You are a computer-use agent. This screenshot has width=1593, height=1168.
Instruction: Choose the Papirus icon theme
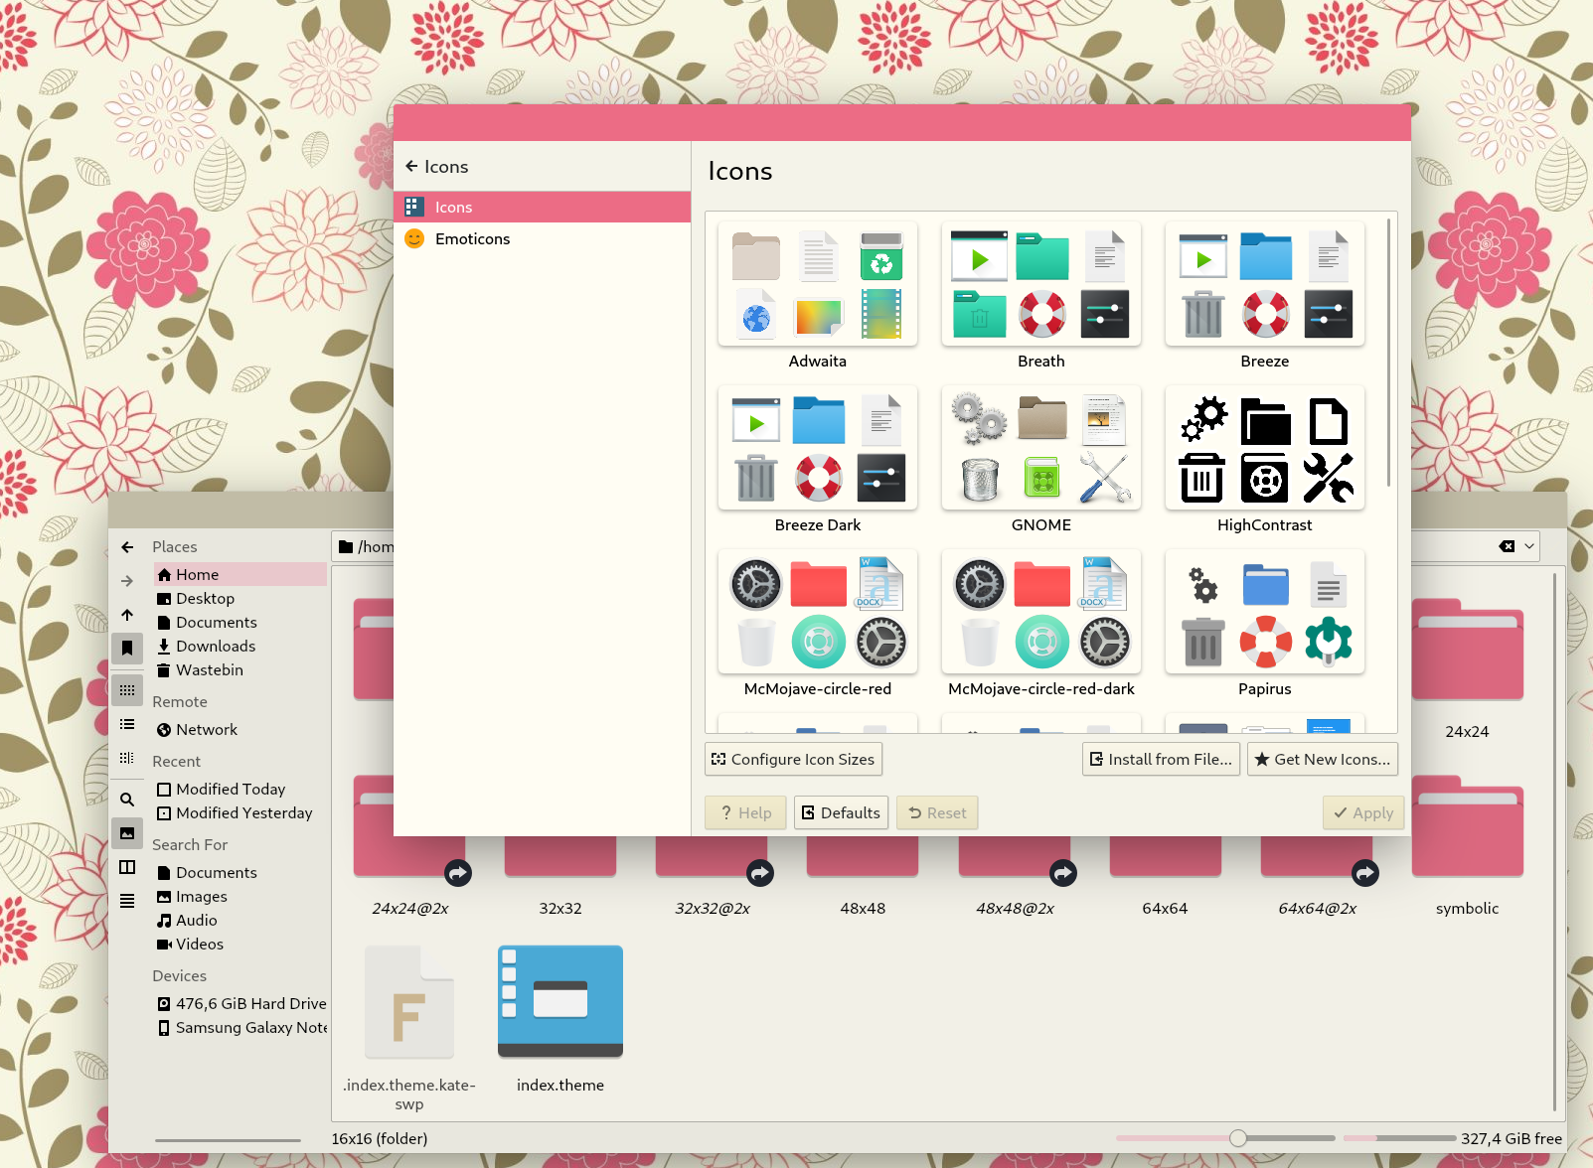[x=1265, y=625]
